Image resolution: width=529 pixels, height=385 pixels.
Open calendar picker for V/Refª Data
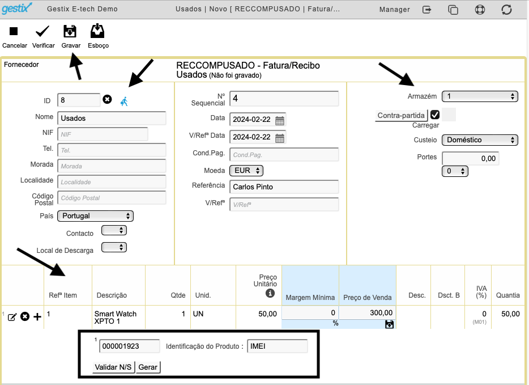pos(280,138)
